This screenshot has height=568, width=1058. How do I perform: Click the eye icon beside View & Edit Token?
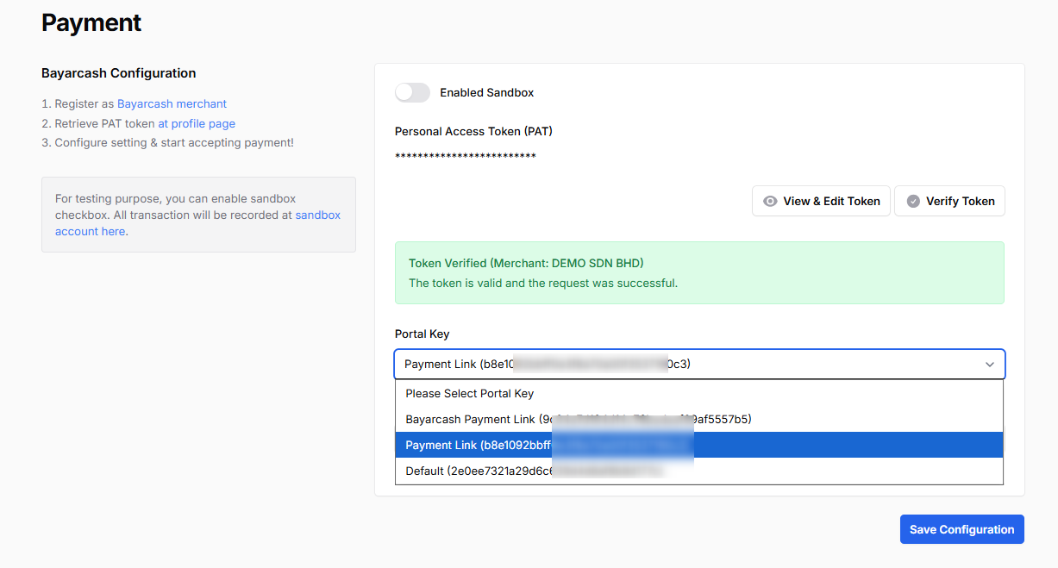click(x=770, y=201)
